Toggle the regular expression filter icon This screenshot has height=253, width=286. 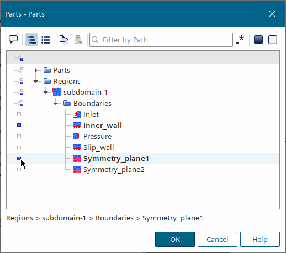coord(240,40)
